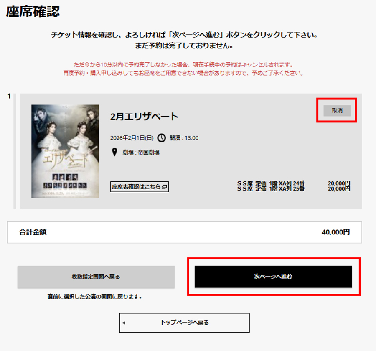The height and width of the screenshot is (351, 376).
Task: Click external-link icon on seat chart button
Action: pyautogui.click(x=164, y=187)
